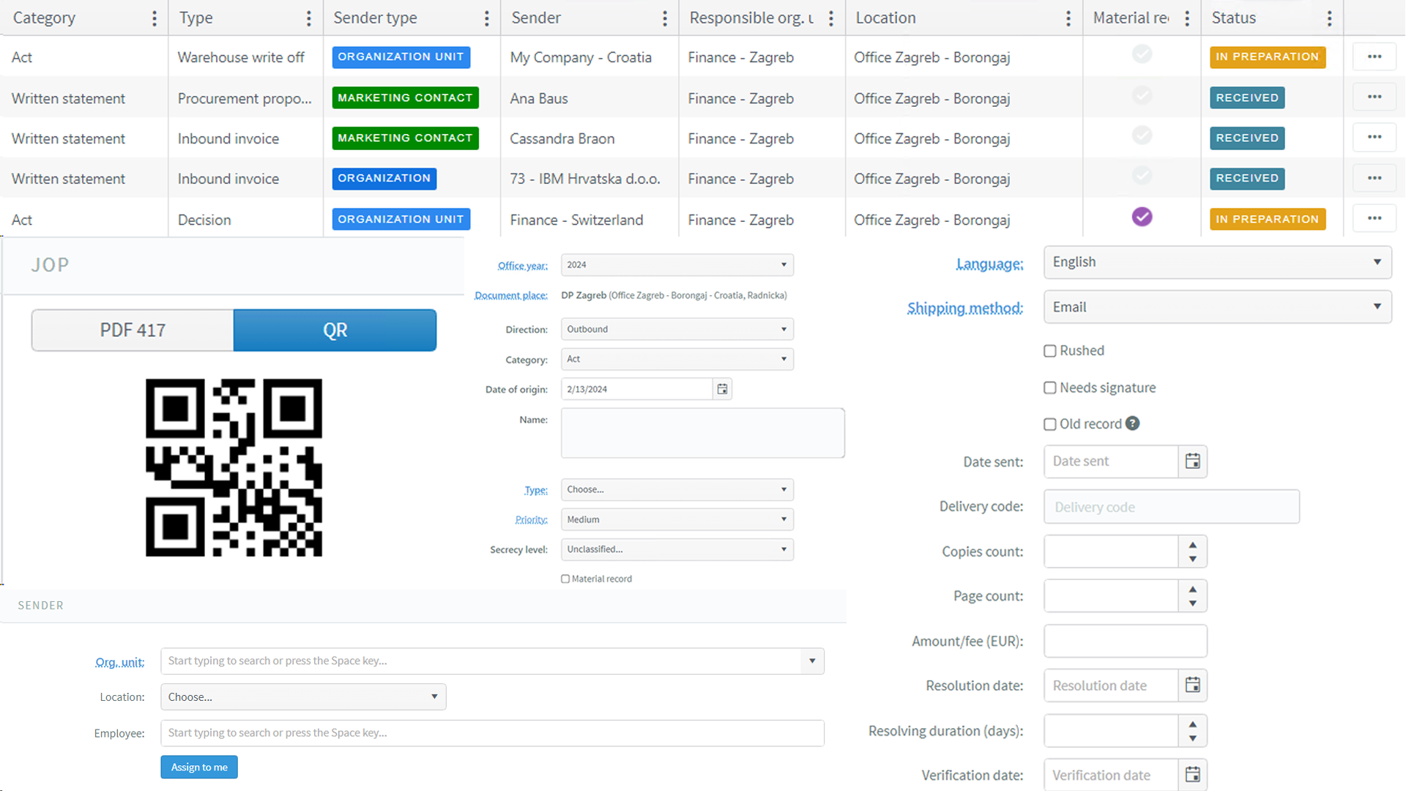Choose a document Type from dropdown

tap(677, 489)
